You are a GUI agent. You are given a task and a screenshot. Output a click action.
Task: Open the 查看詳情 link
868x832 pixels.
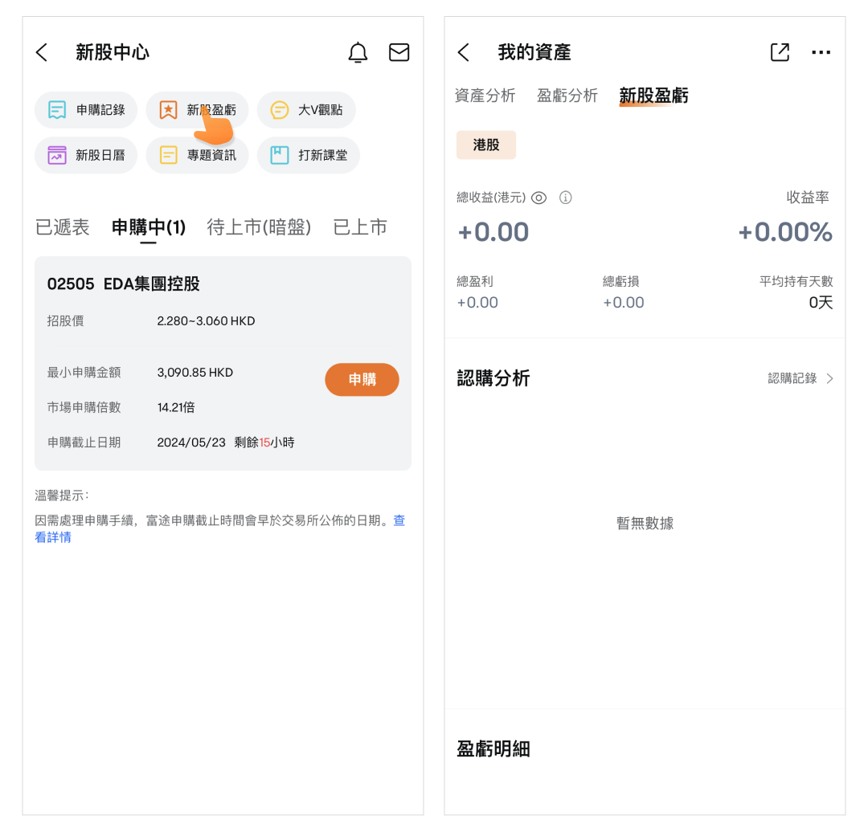click(x=53, y=537)
